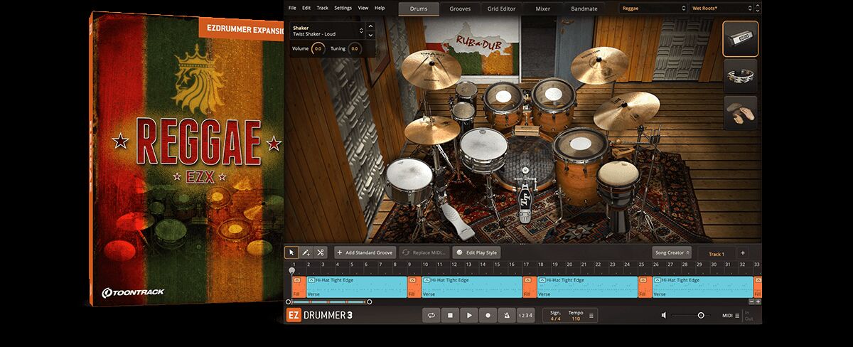Screen dimensions: 853x347
Task: Select the arrow pointer tool
Action: click(291, 252)
